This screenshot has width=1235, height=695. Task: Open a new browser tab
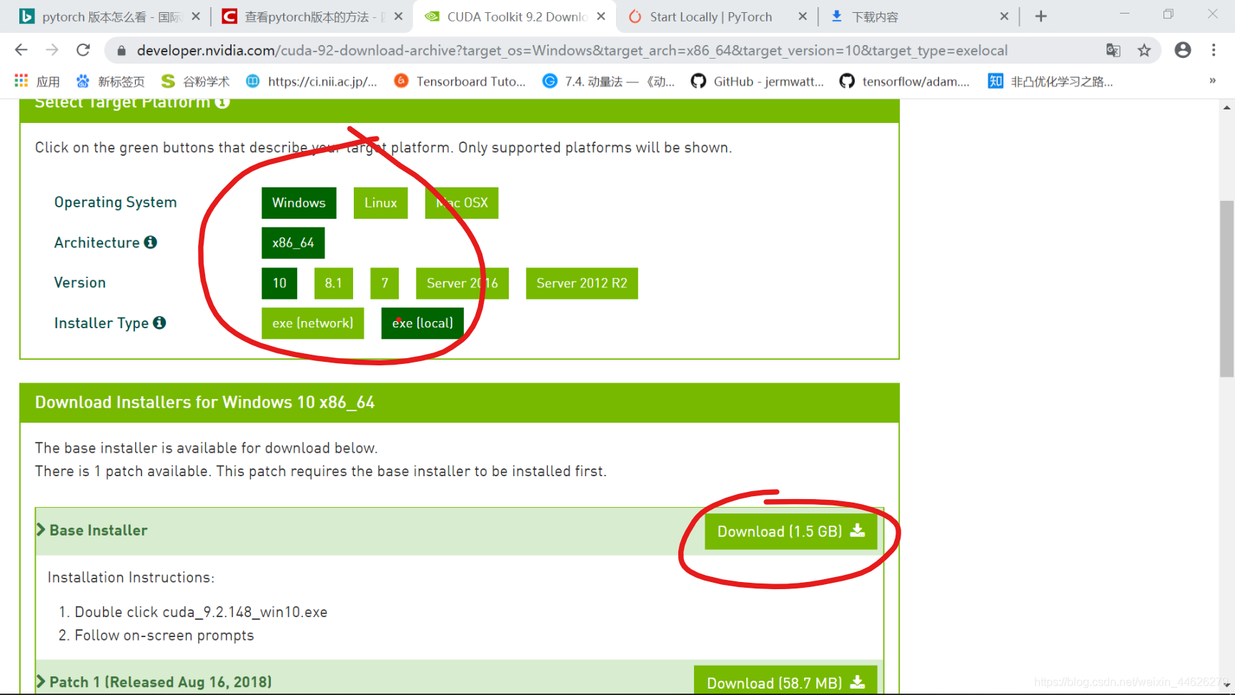(x=1041, y=16)
